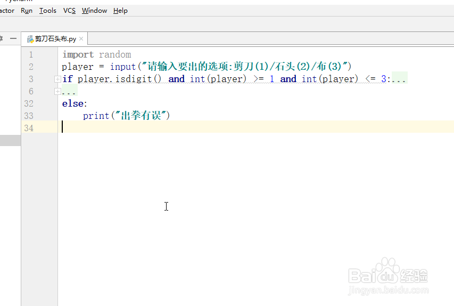Open the partially visible Refactor menu
This screenshot has width=454, height=306.
(7, 11)
